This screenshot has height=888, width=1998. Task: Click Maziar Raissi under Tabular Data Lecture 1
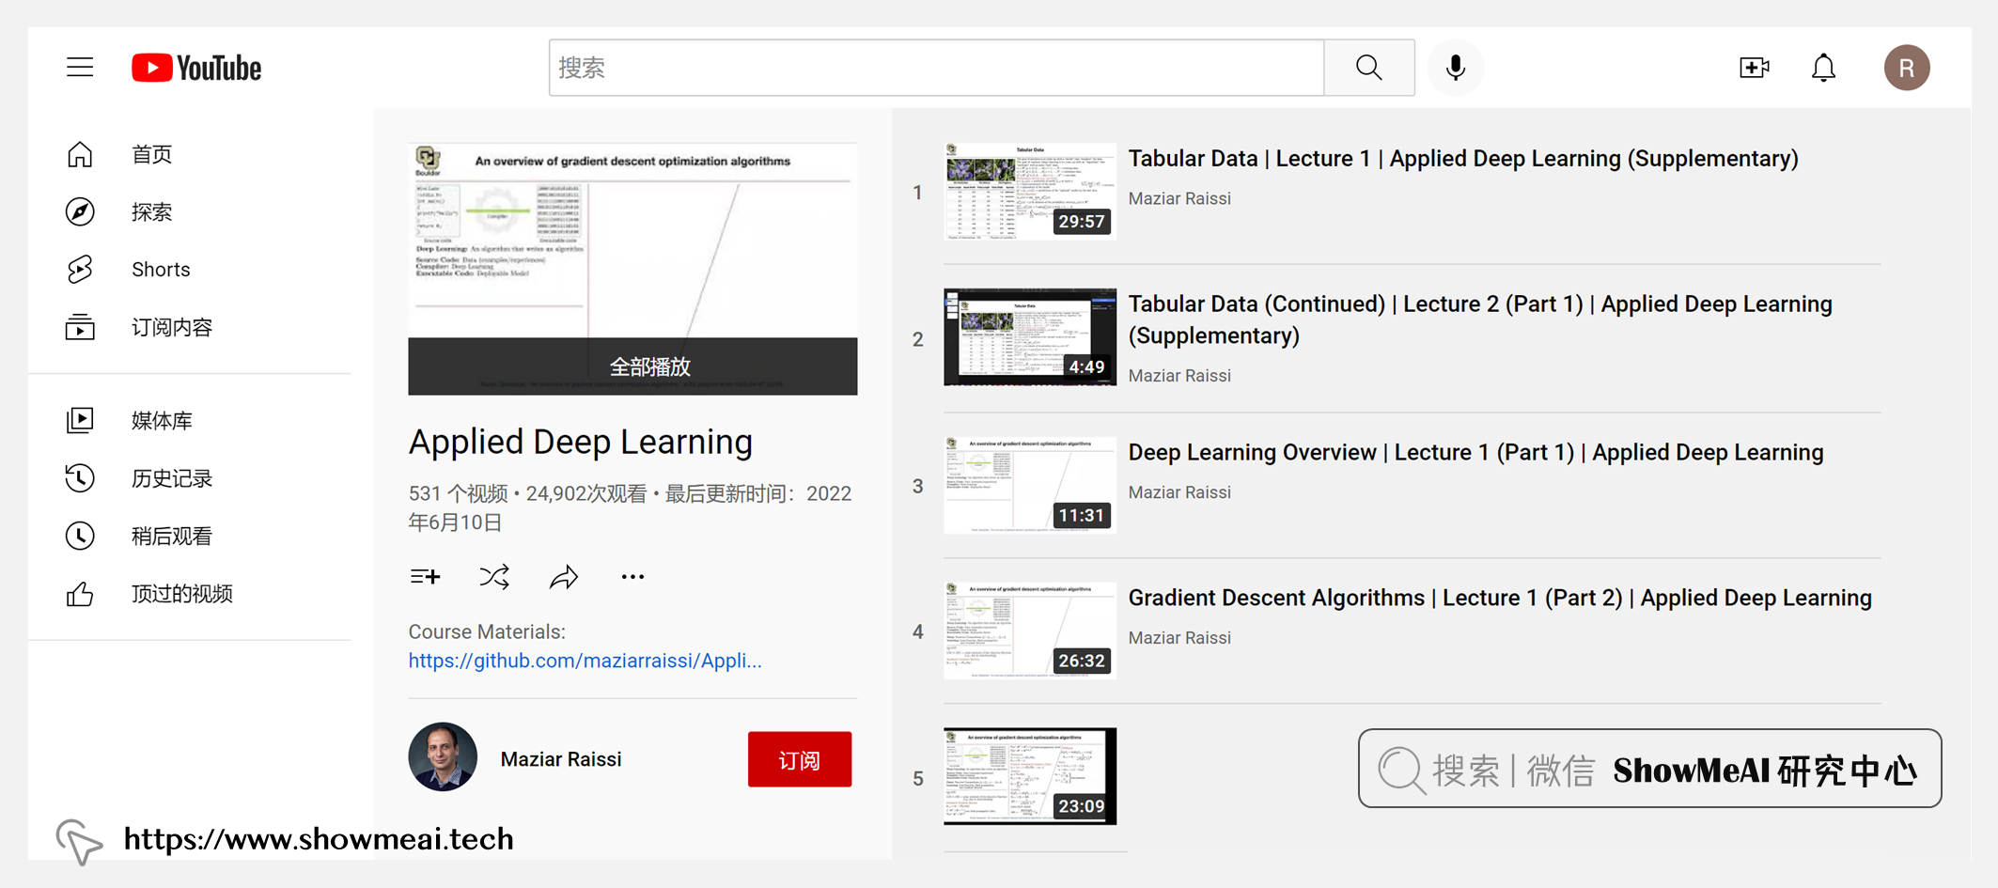tap(1179, 198)
